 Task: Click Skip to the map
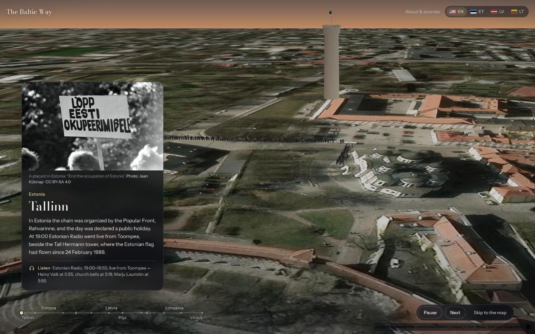click(490, 313)
